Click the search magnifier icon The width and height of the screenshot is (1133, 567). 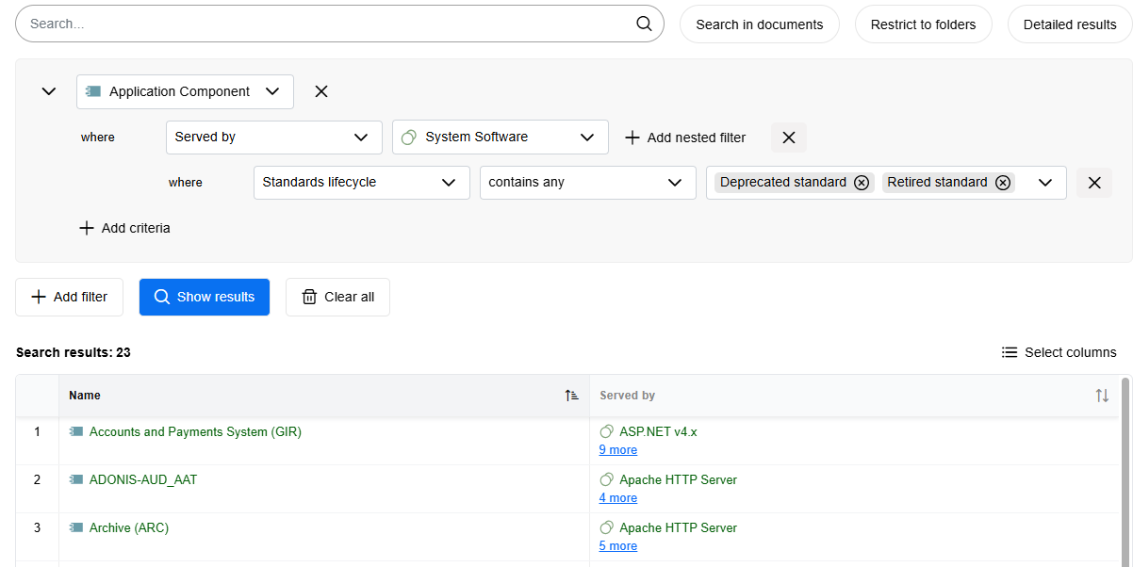(644, 24)
